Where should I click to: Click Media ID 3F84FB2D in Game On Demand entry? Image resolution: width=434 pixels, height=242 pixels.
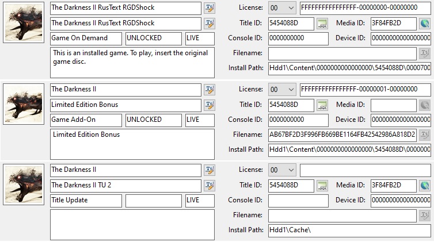pos(394,24)
